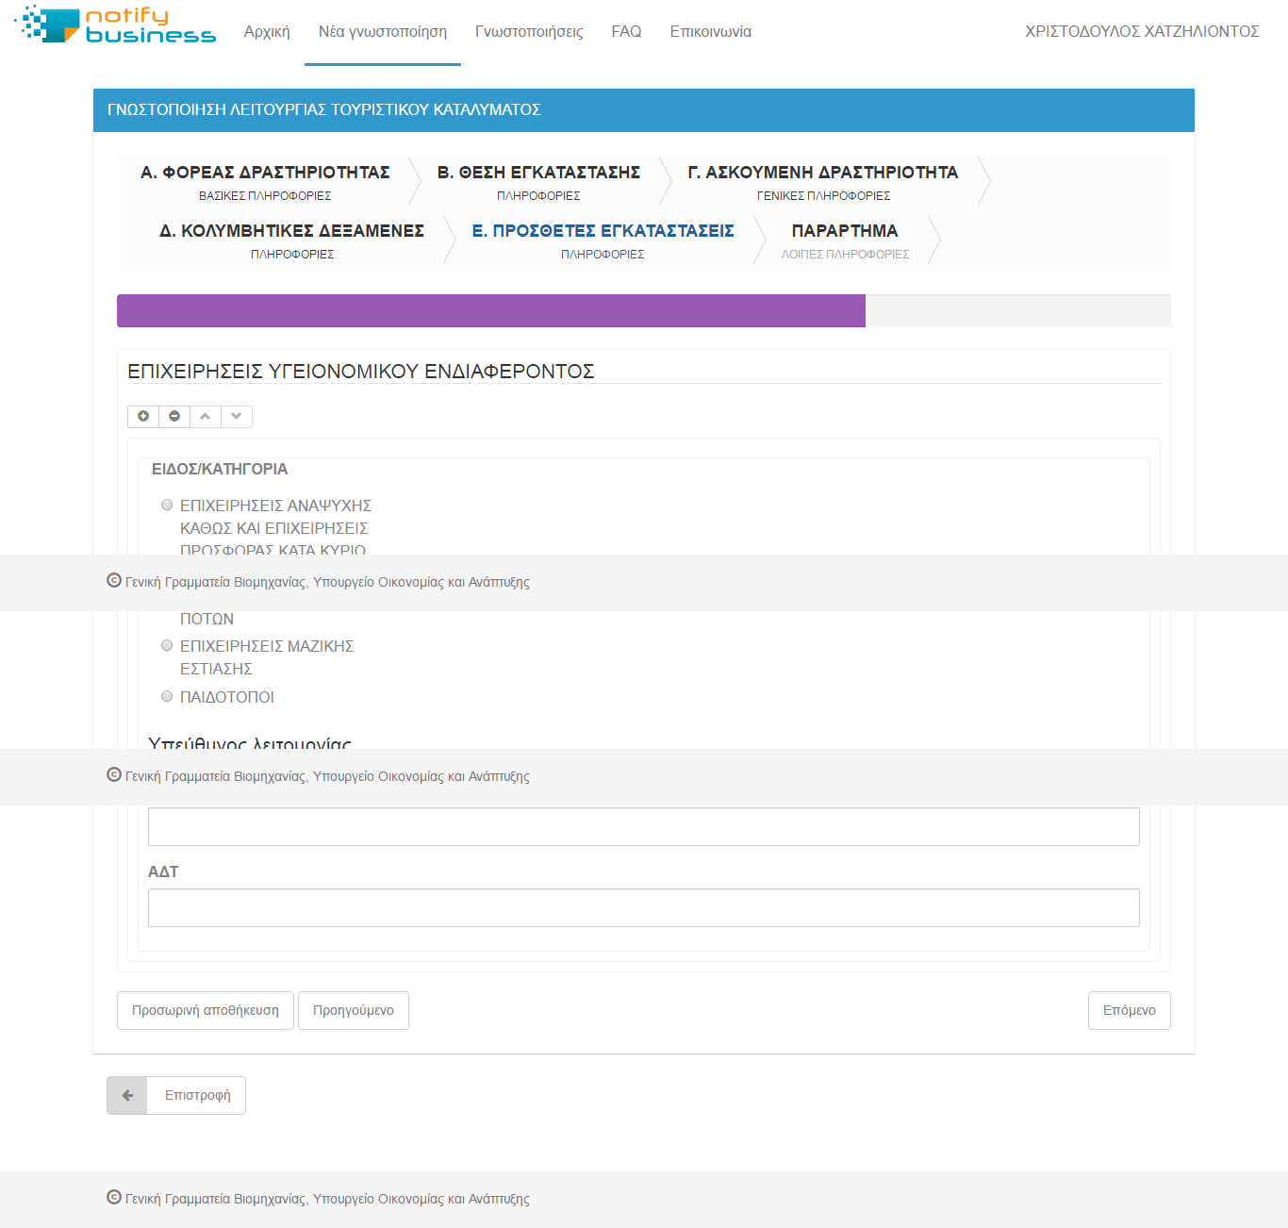Click the purple form progress bar
Screen dimensions: 1288x1228
click(x=491, y=310)
